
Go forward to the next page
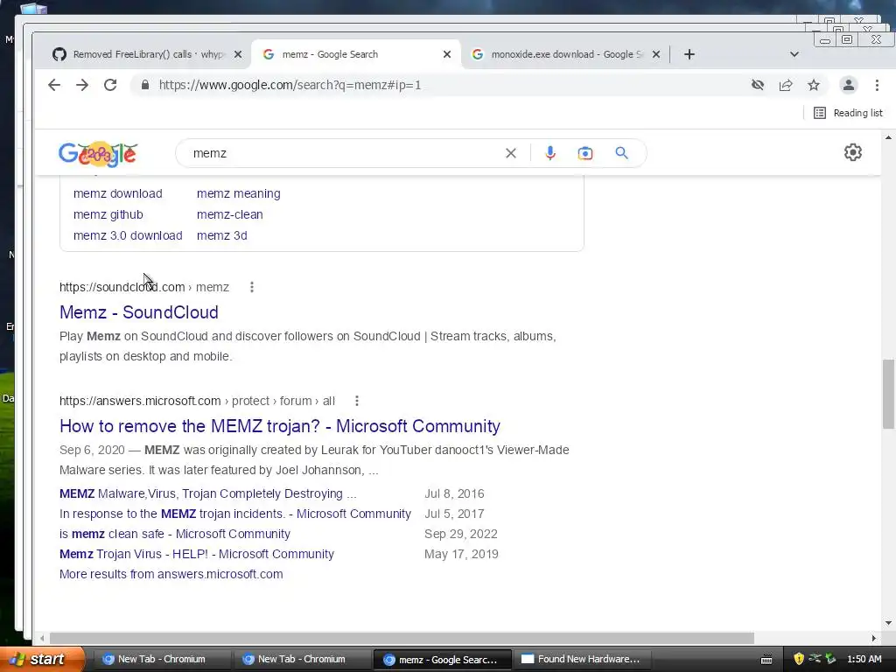[x=82, y=85]
